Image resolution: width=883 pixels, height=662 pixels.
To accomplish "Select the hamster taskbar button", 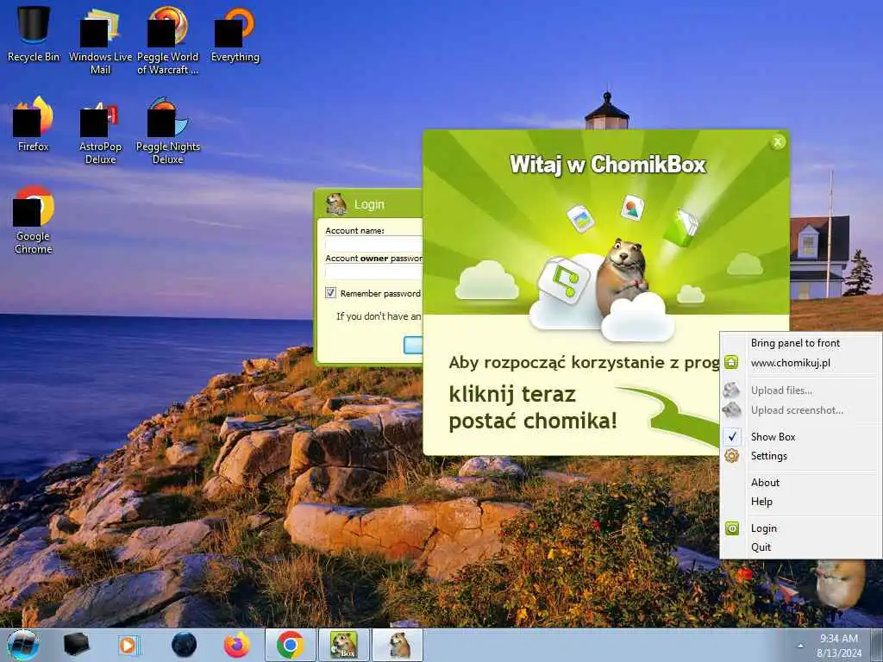I will 398,645.
